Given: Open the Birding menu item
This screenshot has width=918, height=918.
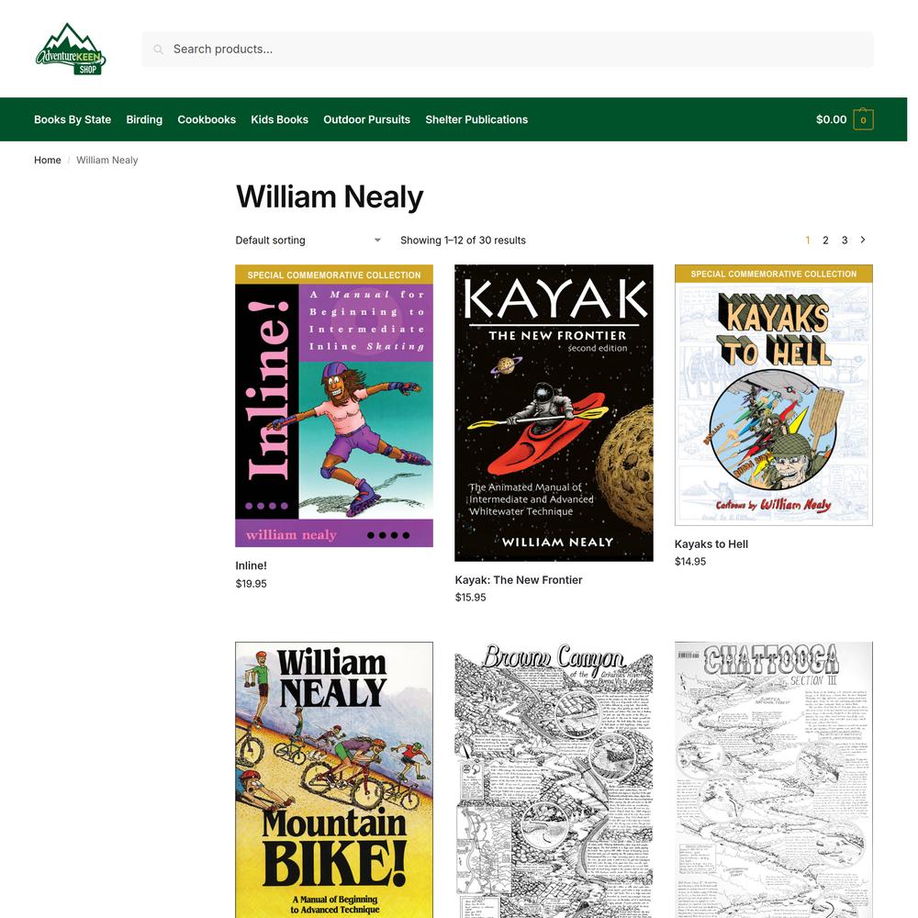Looking at the screenshot, I should point(144,119).
